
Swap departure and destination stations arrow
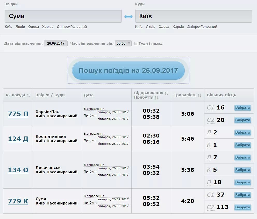[x=128, y=16]
